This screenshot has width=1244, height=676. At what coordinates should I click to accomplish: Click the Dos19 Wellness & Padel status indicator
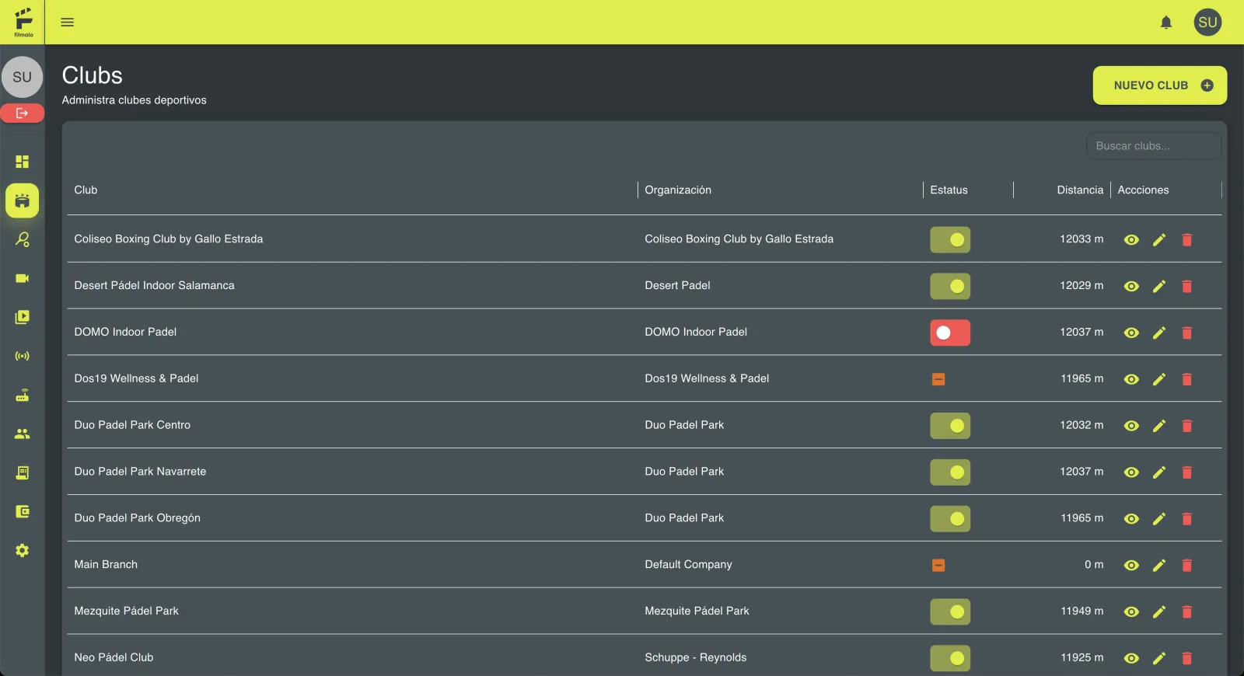pyautogui.click(x=938, y=379)
